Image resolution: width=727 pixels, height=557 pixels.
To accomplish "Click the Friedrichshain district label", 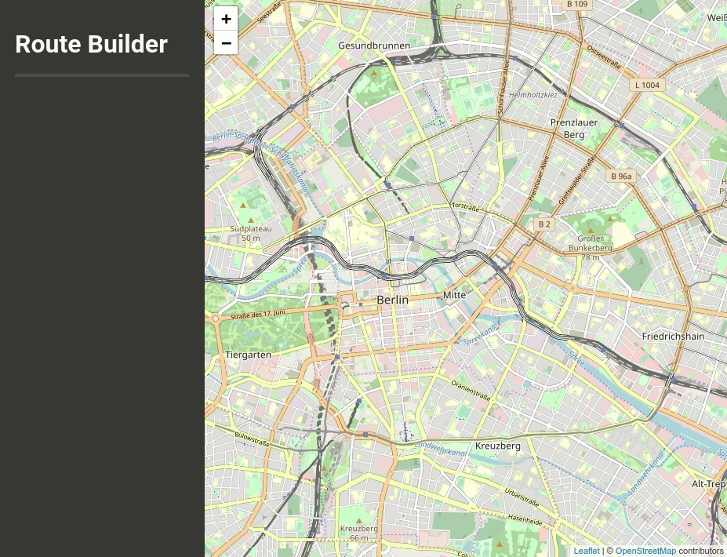I will pos(673,336).
